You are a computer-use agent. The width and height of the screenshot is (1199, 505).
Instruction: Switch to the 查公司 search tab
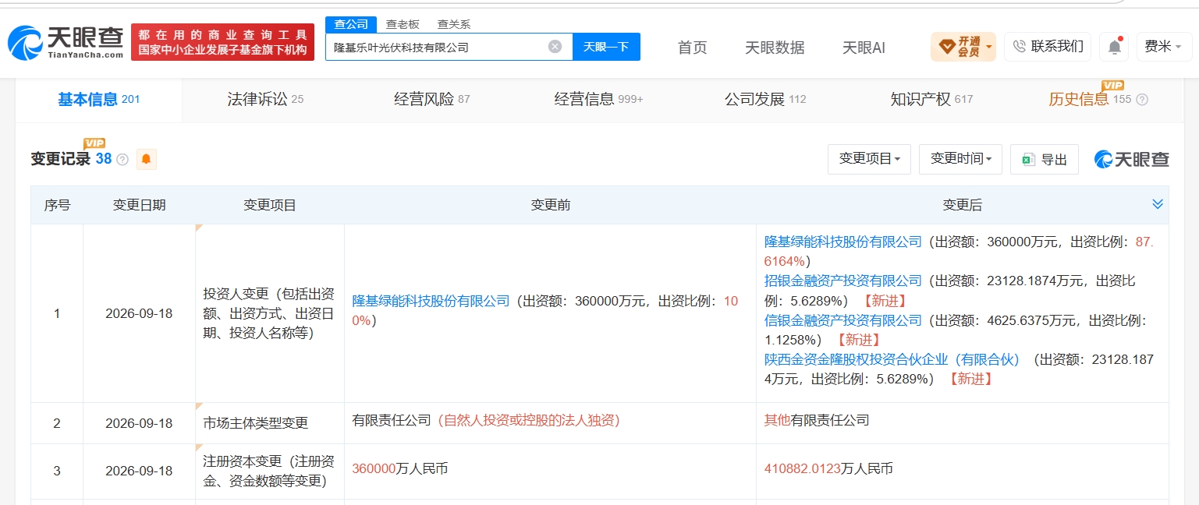351,24
